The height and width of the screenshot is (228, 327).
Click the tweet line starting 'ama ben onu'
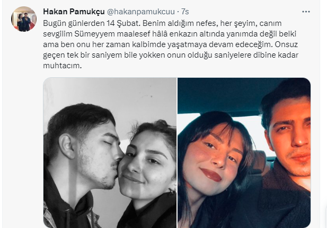pyautogui.click(x=170, y=44)
